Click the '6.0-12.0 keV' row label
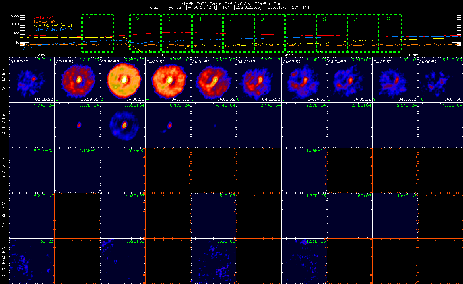The width and height of the screenshot is (463, 284). pos(4,125)
